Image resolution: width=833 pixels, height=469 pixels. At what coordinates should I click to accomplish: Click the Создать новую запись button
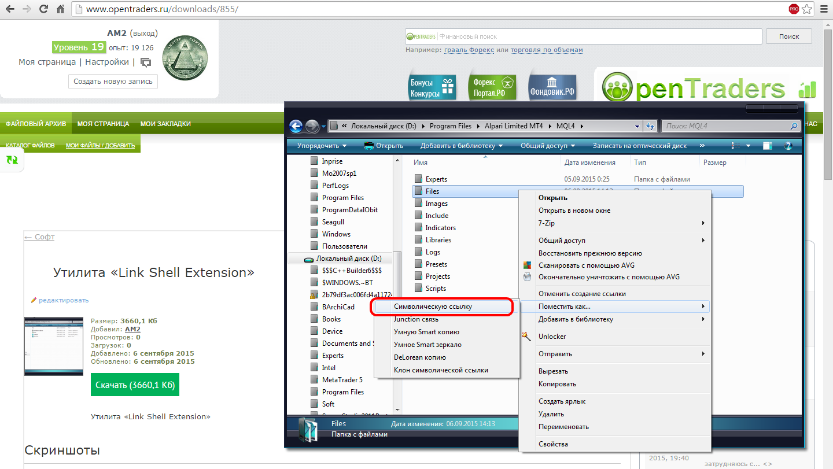click(113, 82)
